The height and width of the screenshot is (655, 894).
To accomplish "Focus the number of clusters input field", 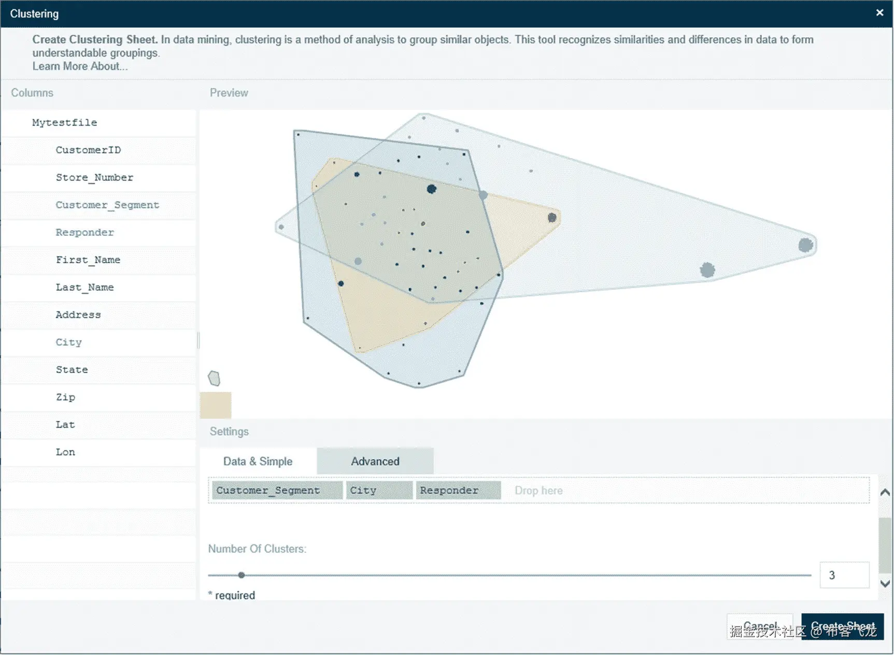I will tap(844, 575).
